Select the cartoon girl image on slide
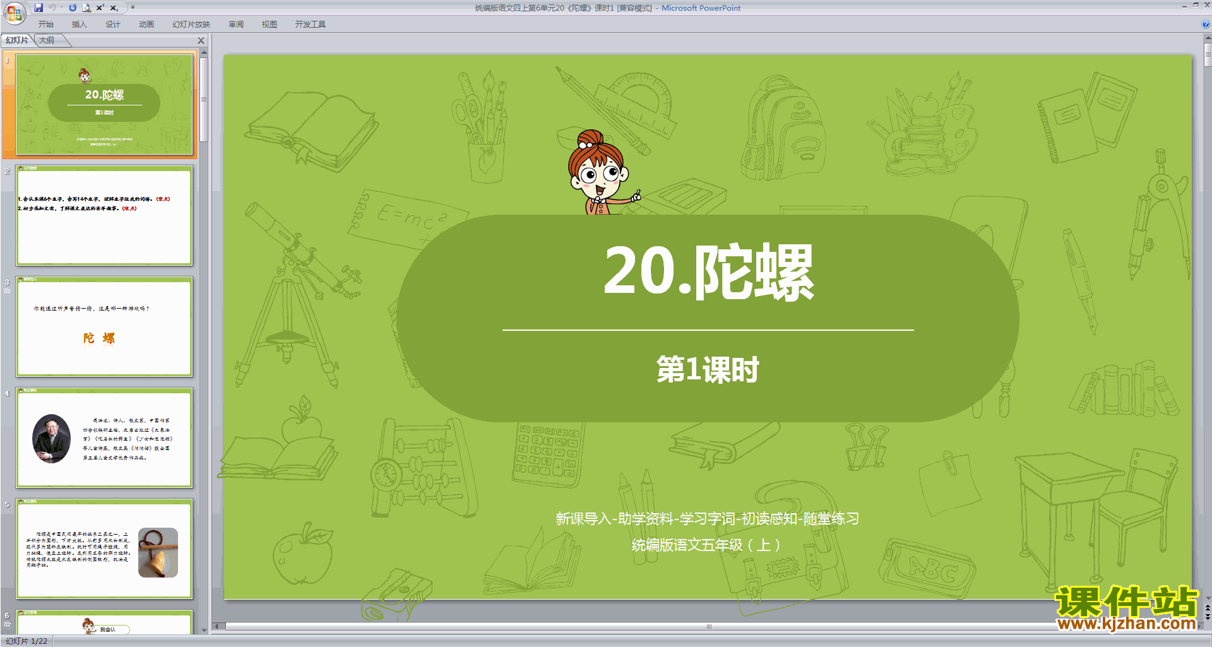 (603, 172)
